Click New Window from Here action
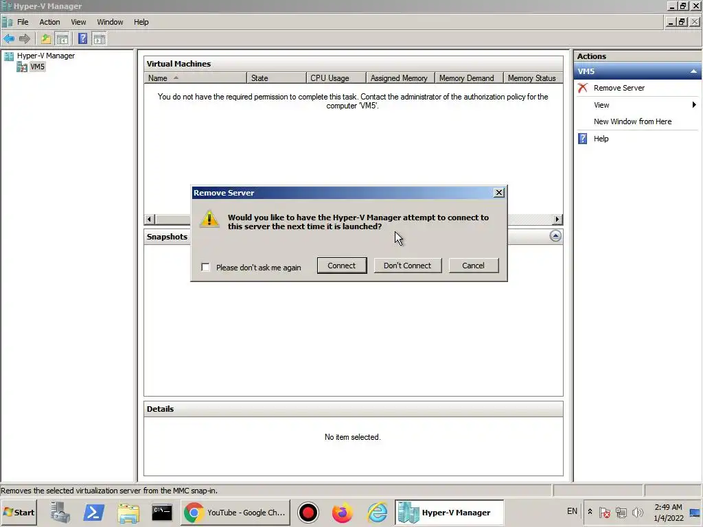The width and height of the screenshot is (703, 527). coord(632,121)
